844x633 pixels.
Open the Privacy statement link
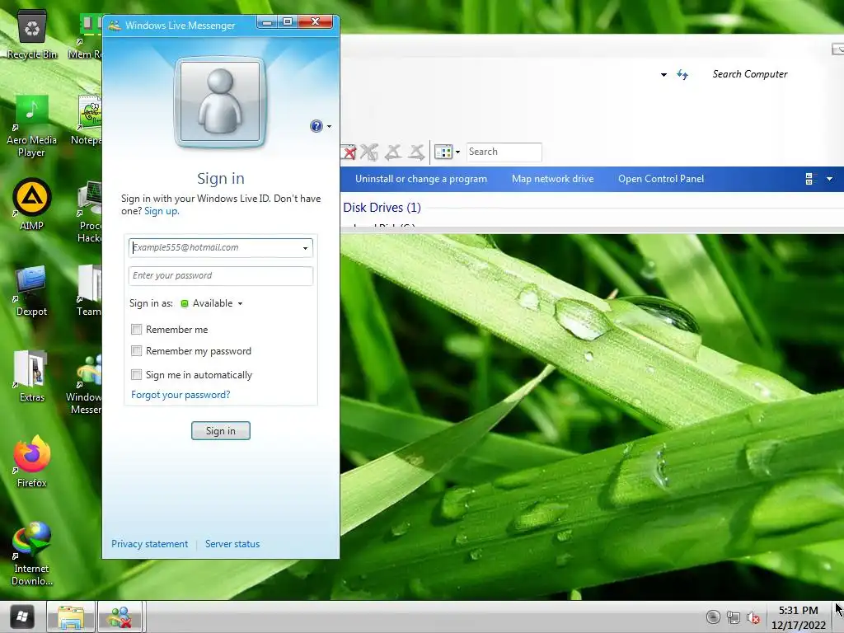150,544
